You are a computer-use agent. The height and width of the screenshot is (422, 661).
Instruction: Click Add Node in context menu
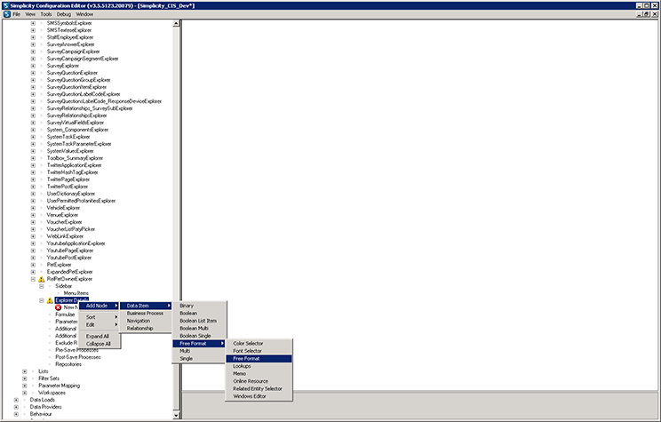pyautogui.click(x=100, y=306)
